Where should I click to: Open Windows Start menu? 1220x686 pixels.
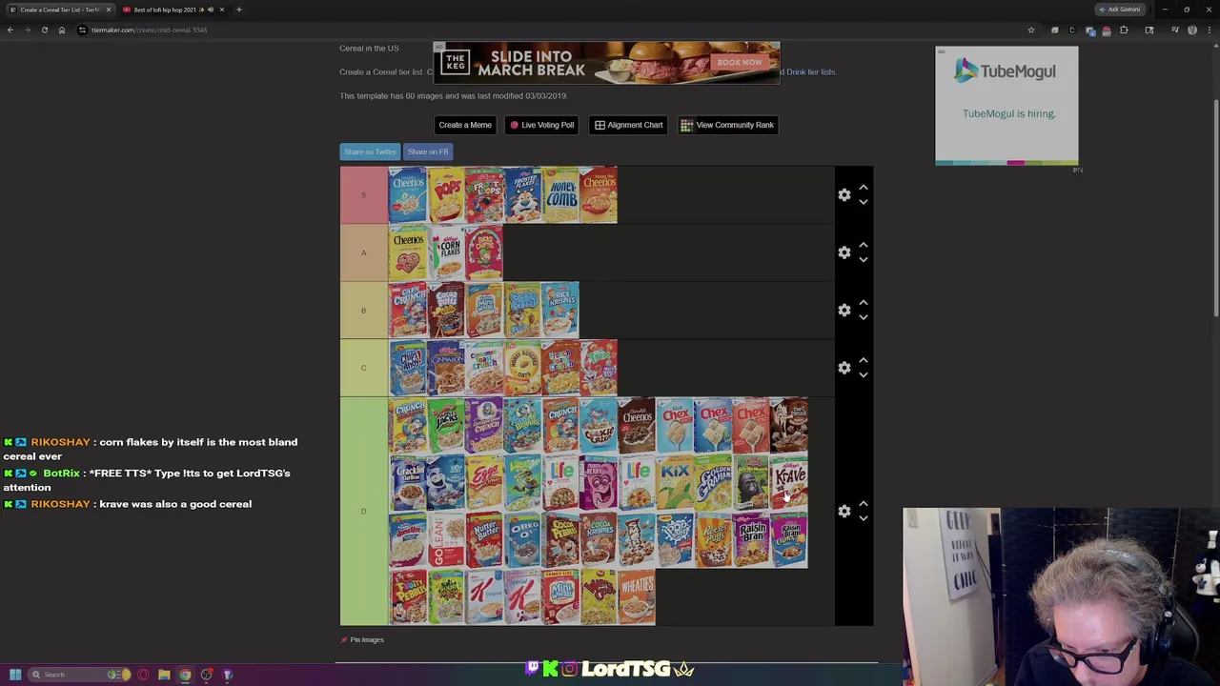15,675
